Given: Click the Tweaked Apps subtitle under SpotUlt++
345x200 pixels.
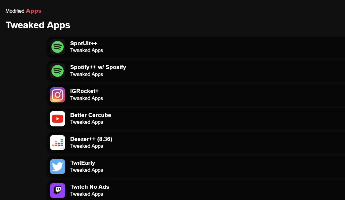Looking at the screenshot, I should [x=87, y=50].
